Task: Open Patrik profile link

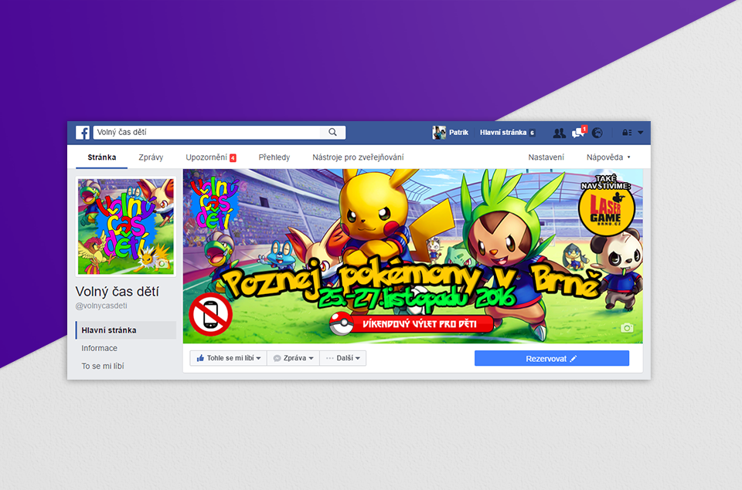Action: tap(458, 132)
